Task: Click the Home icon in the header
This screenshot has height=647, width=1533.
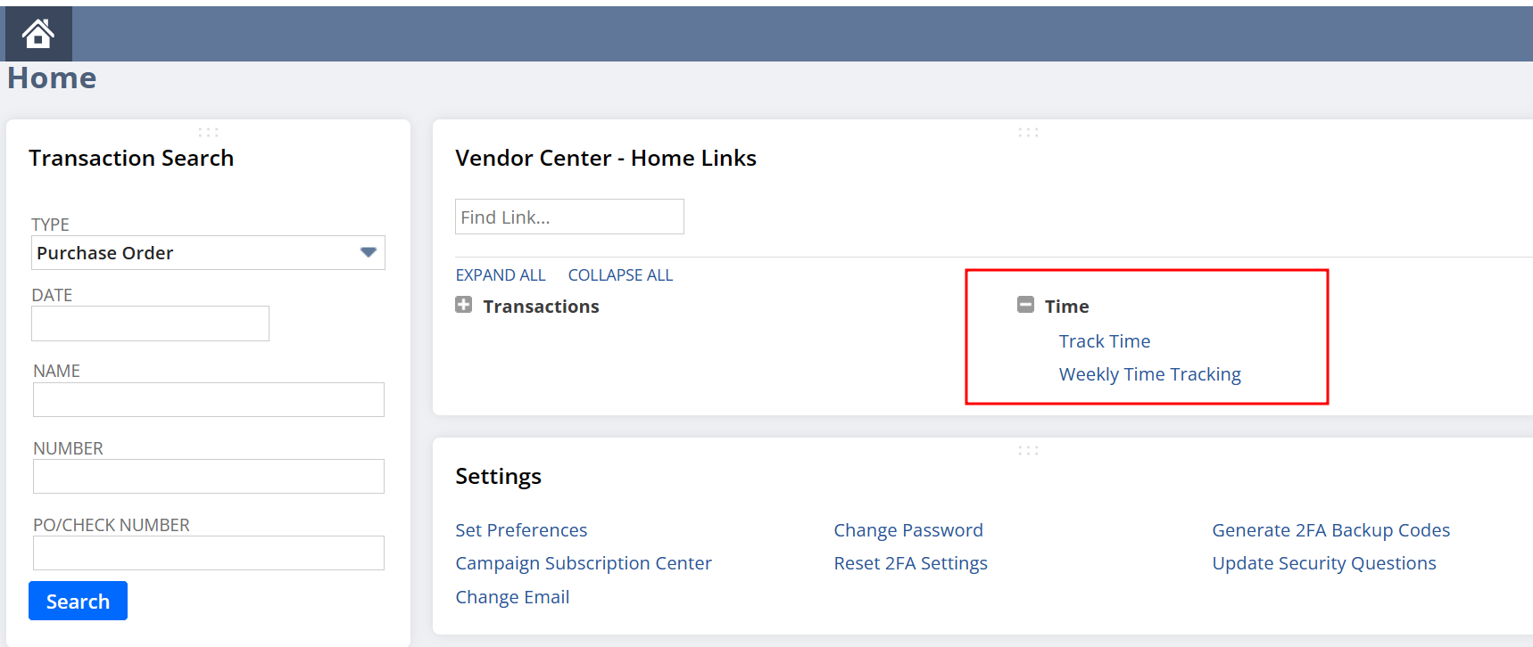Action: click(38, 34)
